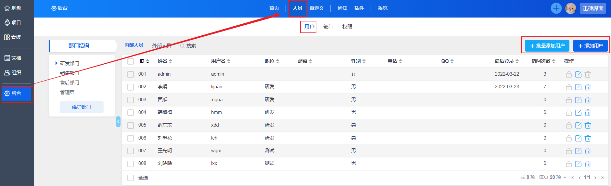This screenshot has height=186, width=611.
Task: Edit user 刘晓晓 via pencil icon
Action: click(x=578, y=164)
